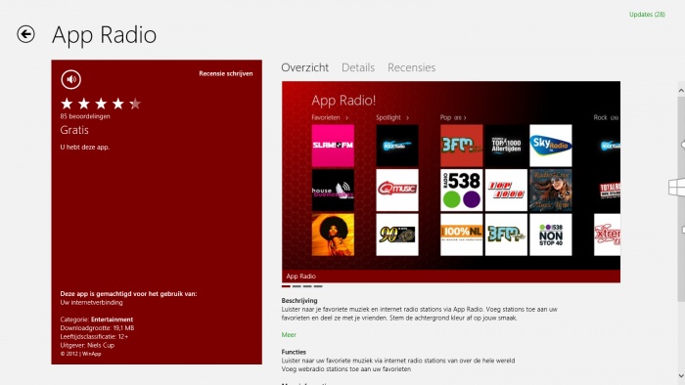Viewport: 685px width, 385px height.
Task: Click the Functies heading
Action: coord(294,352)
